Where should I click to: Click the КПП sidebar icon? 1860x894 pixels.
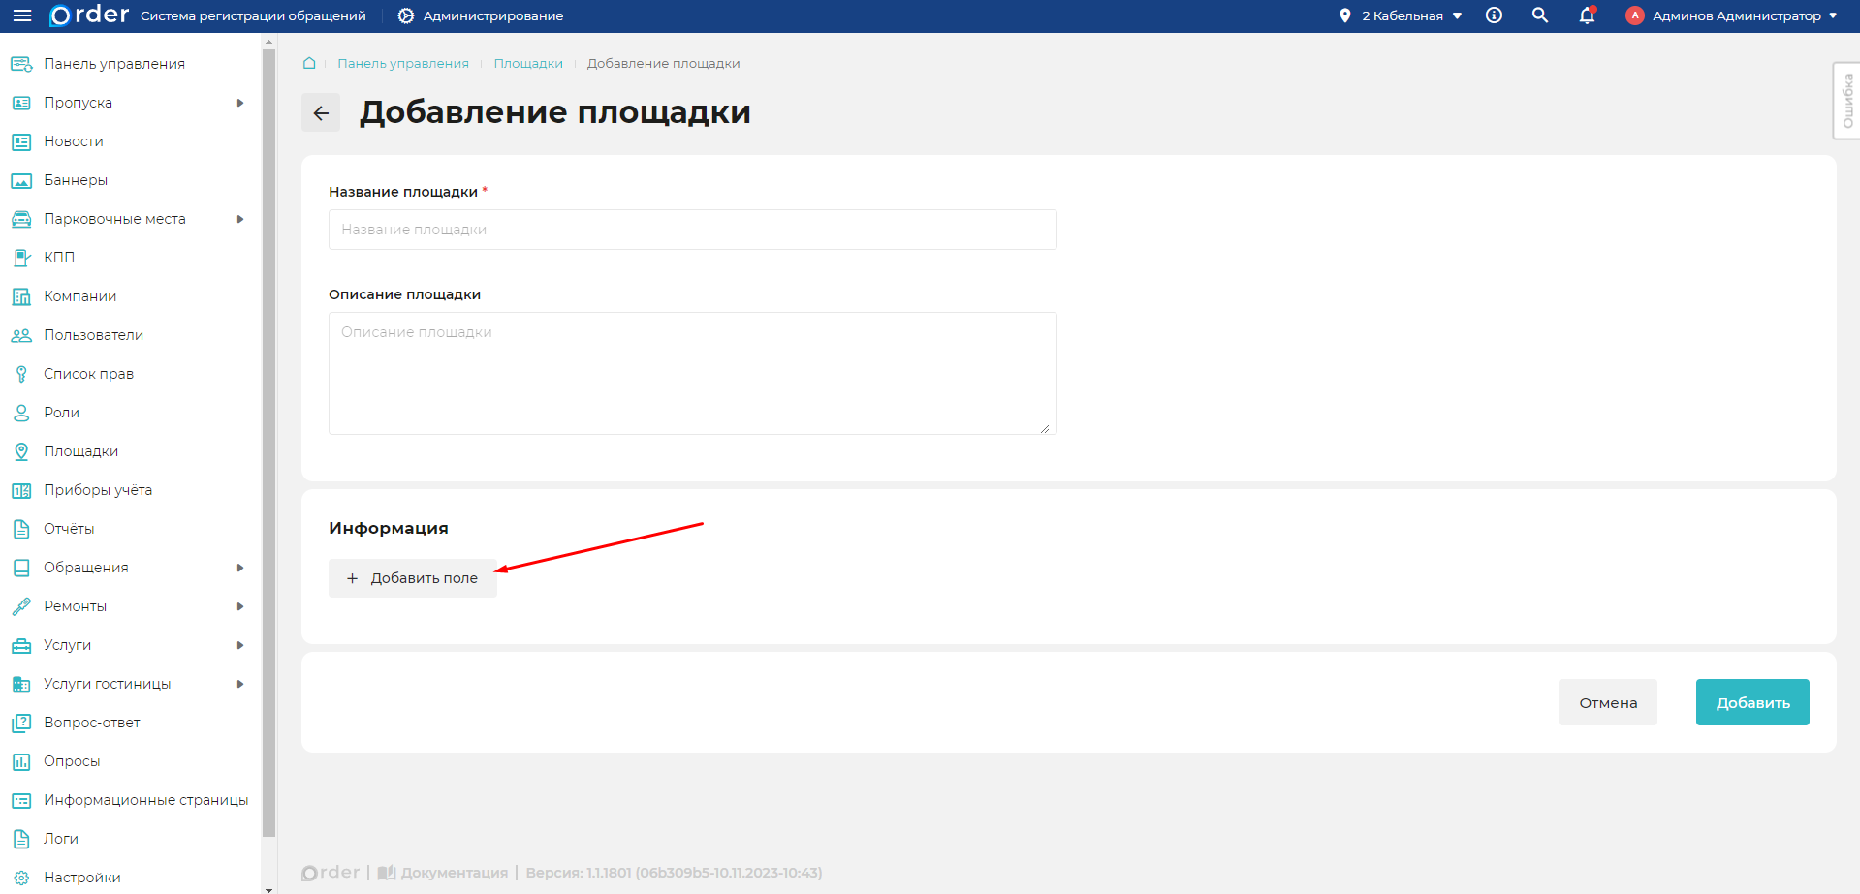point(20,257)
